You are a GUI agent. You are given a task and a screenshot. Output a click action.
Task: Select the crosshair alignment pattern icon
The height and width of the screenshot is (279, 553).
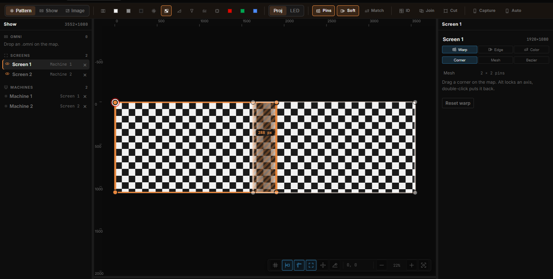point(217,11)
